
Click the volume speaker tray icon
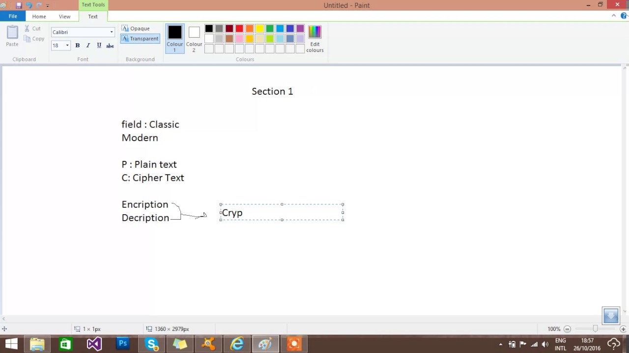coord(545,344)
